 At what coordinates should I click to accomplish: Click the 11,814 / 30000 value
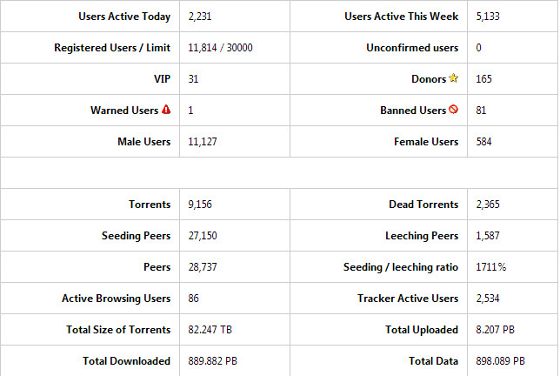coord(220,48)
